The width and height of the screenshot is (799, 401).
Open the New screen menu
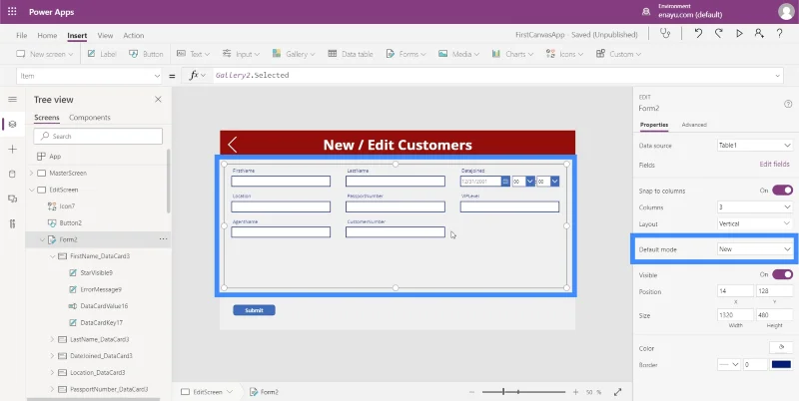click(x=44, y=54)
